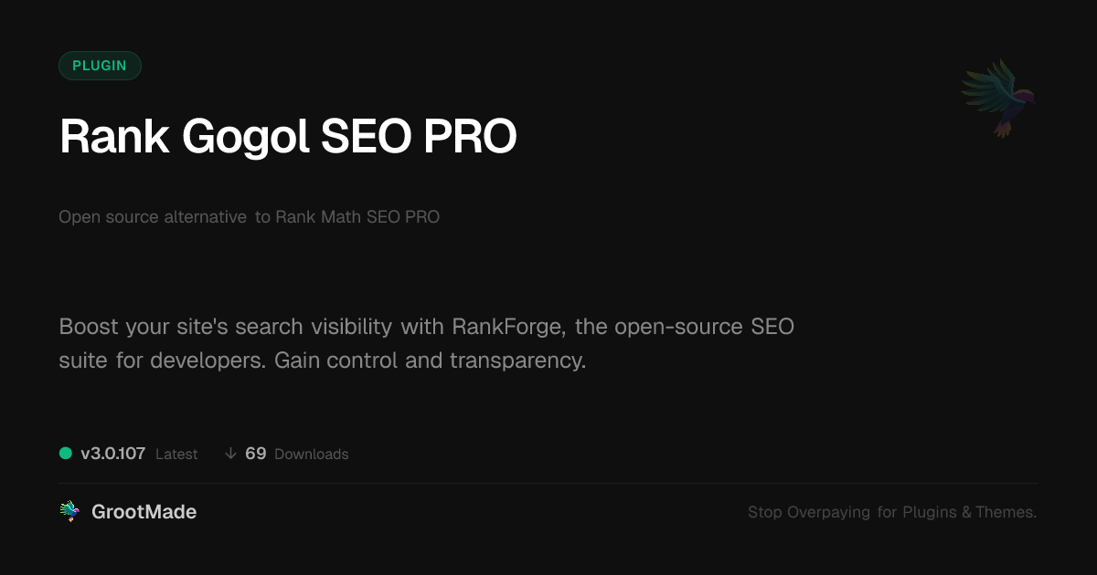This screenshot has height=575, width=1097.
Task: Click the horizontal divider line above the footer
Action: (x=548, y=483)
